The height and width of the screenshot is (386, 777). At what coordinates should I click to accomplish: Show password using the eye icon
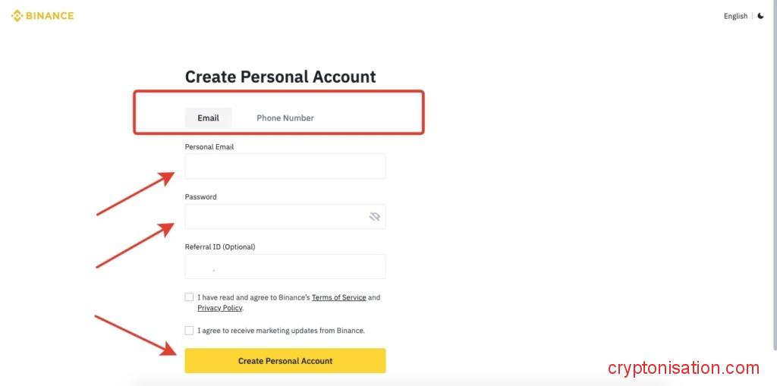point(374,217)
